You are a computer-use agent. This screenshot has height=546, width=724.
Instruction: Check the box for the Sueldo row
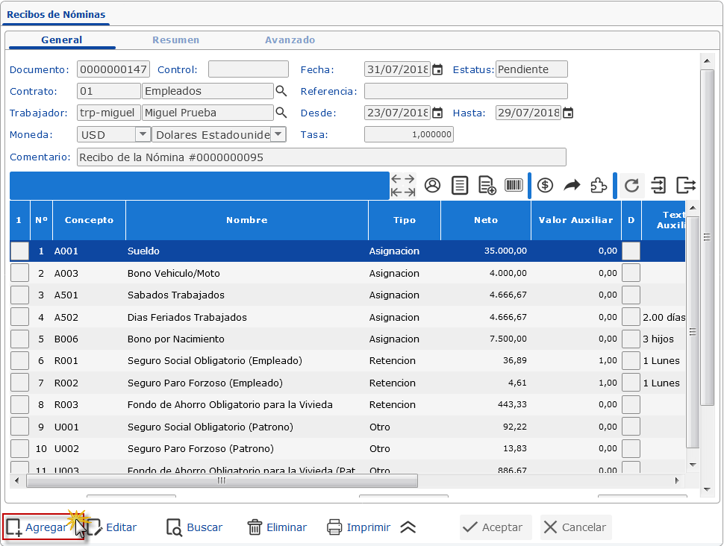point(20,251)
